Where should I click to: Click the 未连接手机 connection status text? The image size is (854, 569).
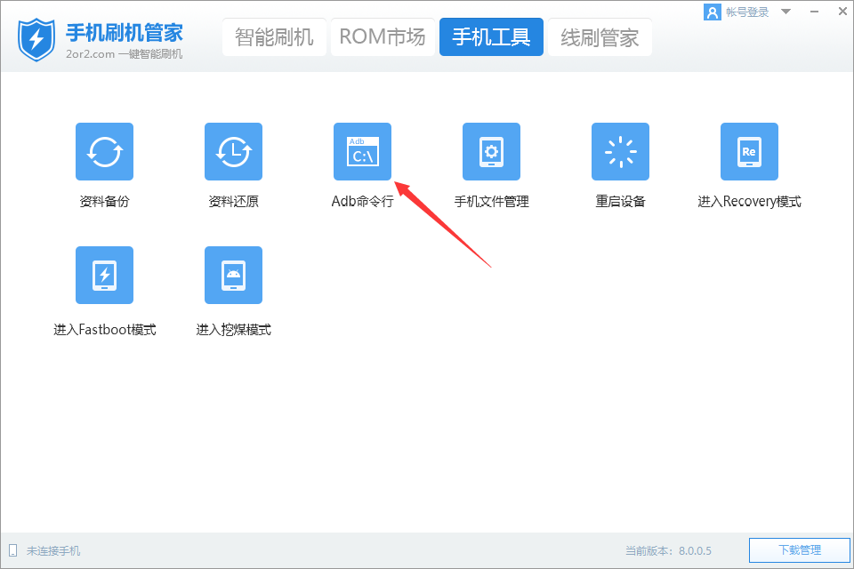53,550
